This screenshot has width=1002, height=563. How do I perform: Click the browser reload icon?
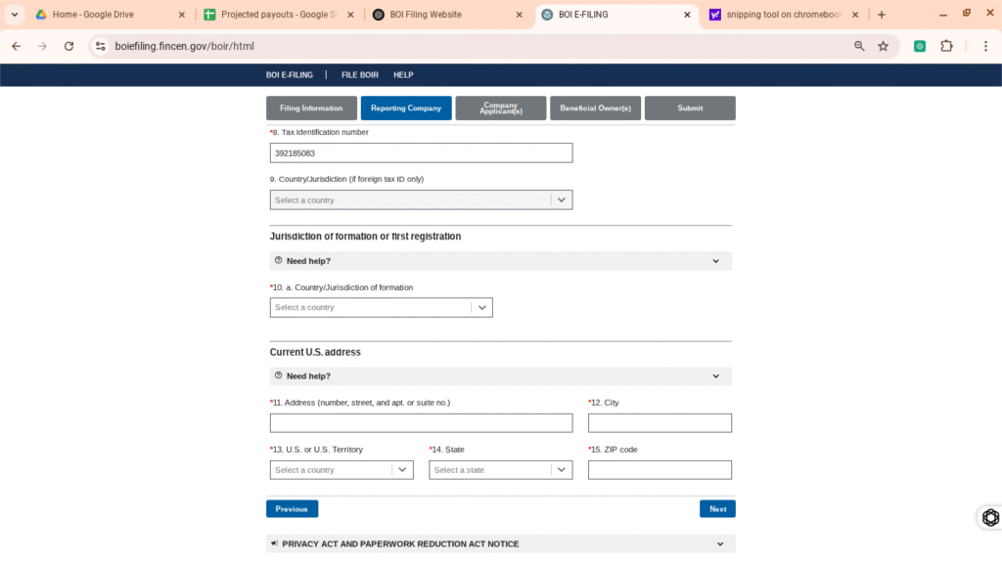point(68,46)
